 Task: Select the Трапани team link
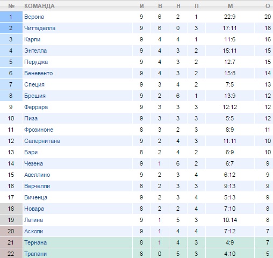tap(35, 254)
